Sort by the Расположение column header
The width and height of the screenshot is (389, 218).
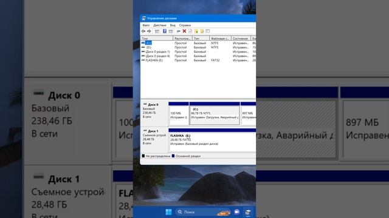click(182, 39)
